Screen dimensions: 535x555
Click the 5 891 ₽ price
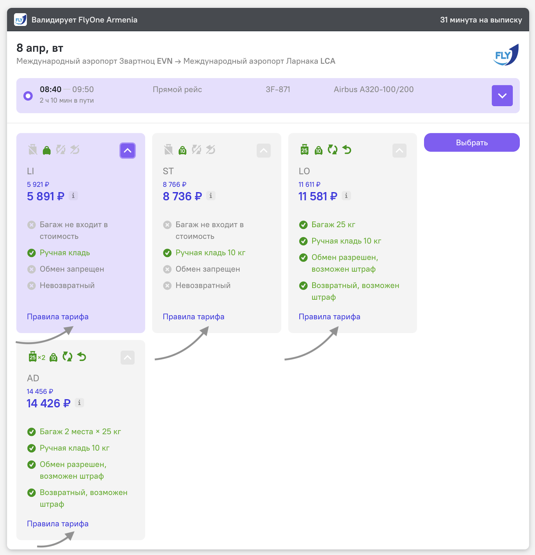click(46, 196)
